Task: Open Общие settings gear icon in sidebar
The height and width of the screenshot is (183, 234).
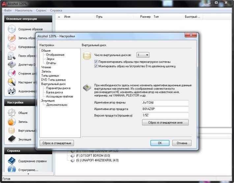Action: pos(12,113)
